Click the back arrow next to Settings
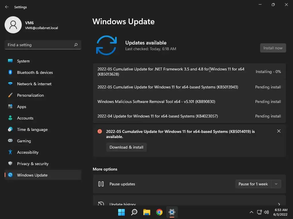293x219 pixels. coord(7,7)
